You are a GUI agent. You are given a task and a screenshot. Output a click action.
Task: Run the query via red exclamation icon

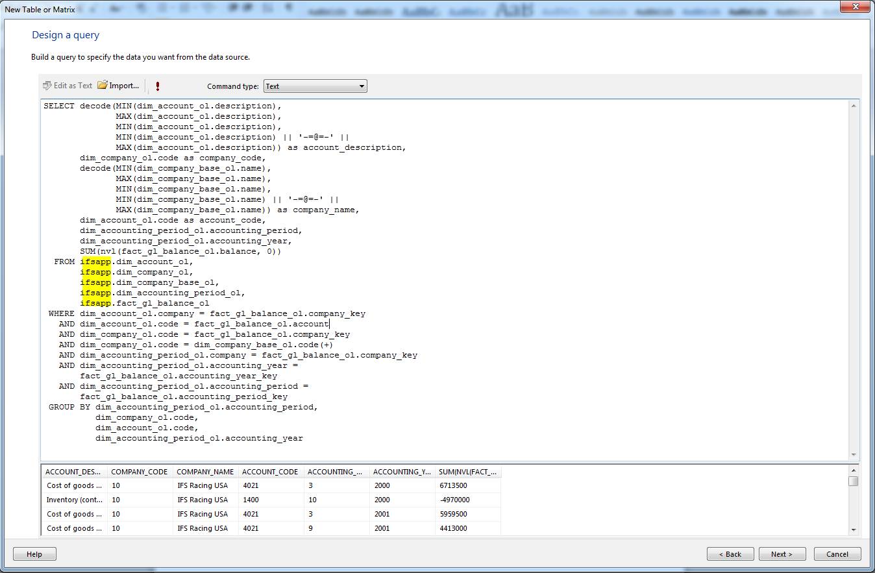[x=156, y=85]
